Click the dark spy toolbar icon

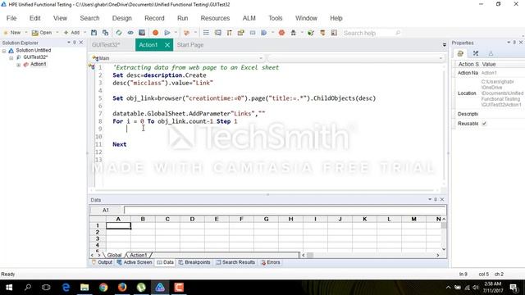click(294, 33)
